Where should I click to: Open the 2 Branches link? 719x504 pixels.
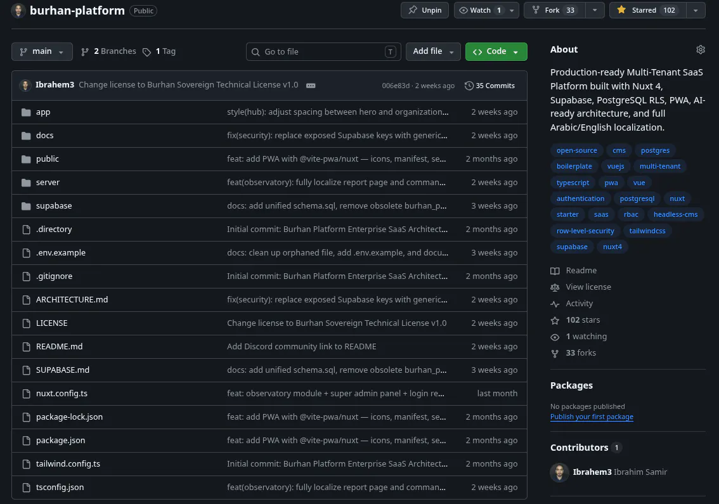108,51
